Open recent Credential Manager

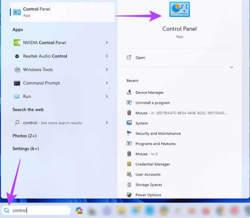point(153,164)
